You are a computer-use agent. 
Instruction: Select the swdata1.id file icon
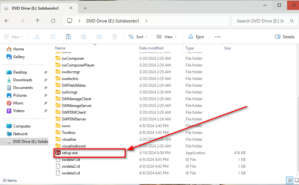pyautogui.click(x=58, y=160)
